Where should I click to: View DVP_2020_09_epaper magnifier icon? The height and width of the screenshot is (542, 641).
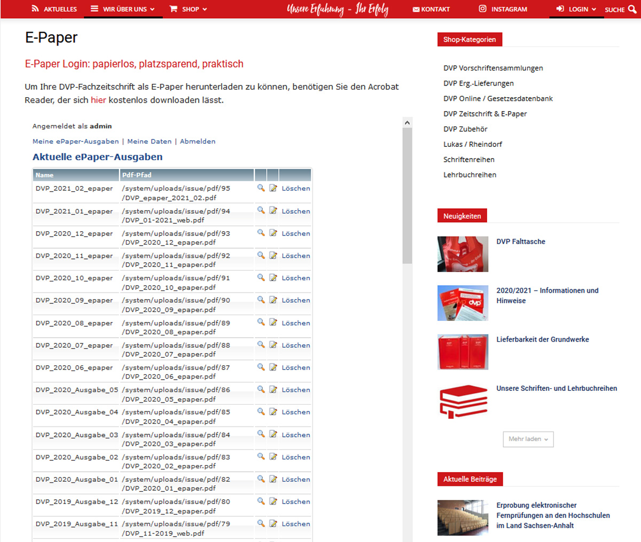click(261, 300)
